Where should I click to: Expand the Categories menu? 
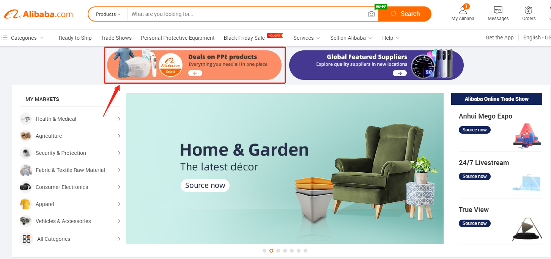22,38
